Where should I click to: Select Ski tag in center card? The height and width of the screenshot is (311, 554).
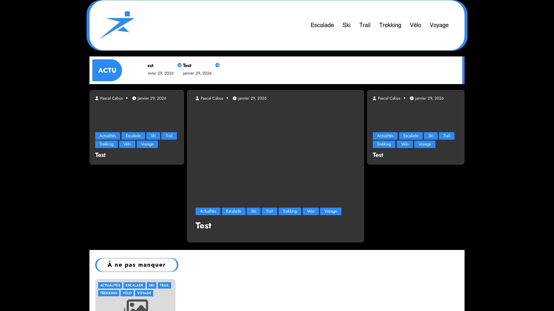pyautogui.click(x=254, y=211)
